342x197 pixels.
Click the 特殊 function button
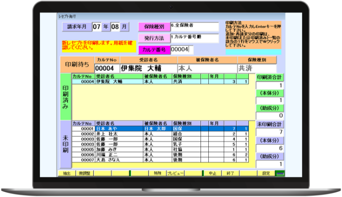tap(157, 173)
